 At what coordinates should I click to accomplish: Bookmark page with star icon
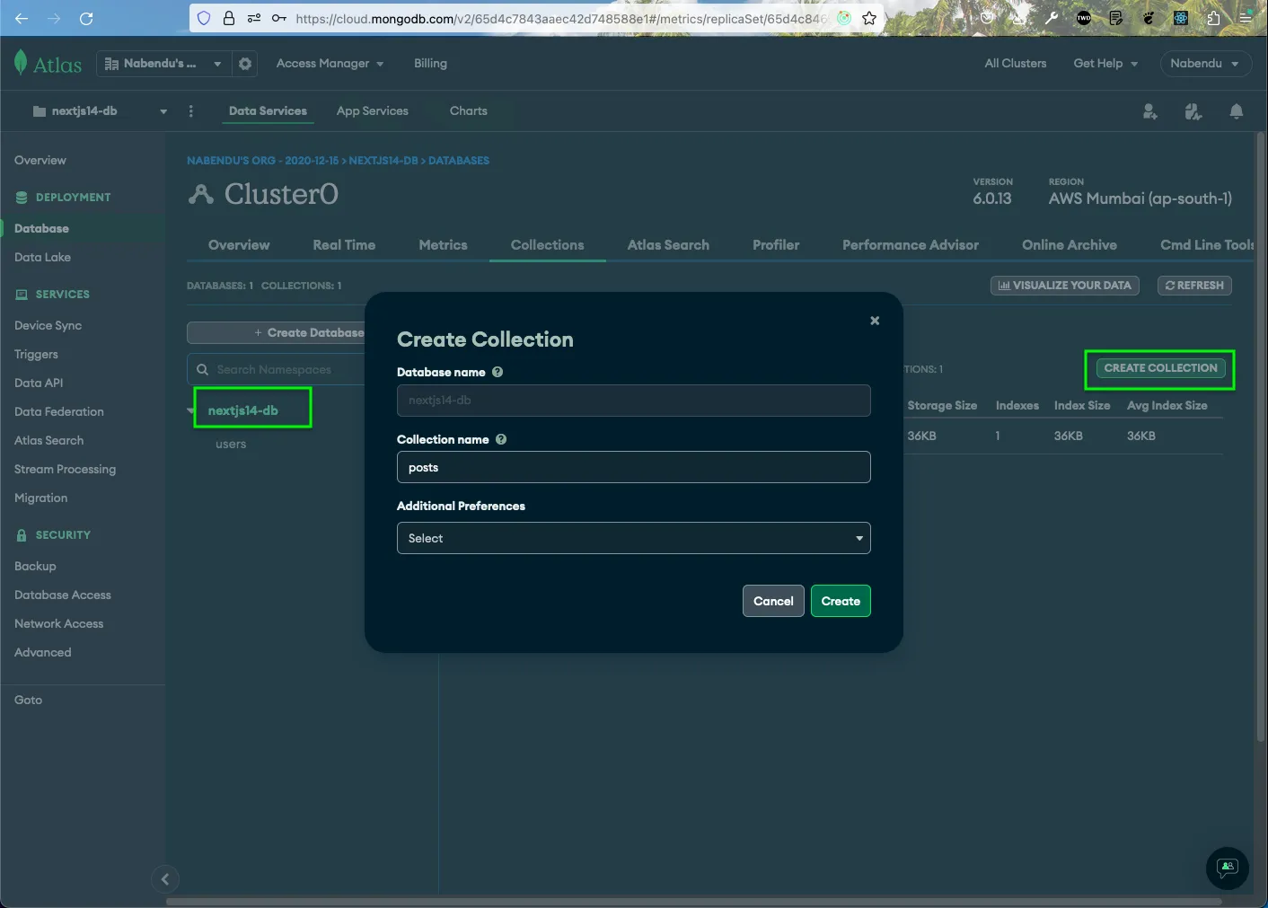pyautogui.click(x=869, y=18)
